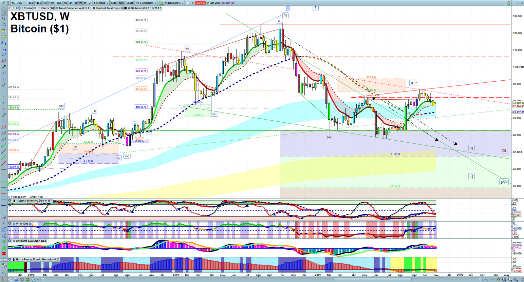Screen dimensions: 524x282
Task: Open the '10 k unidades' dropdown
Action: point(146,3)
